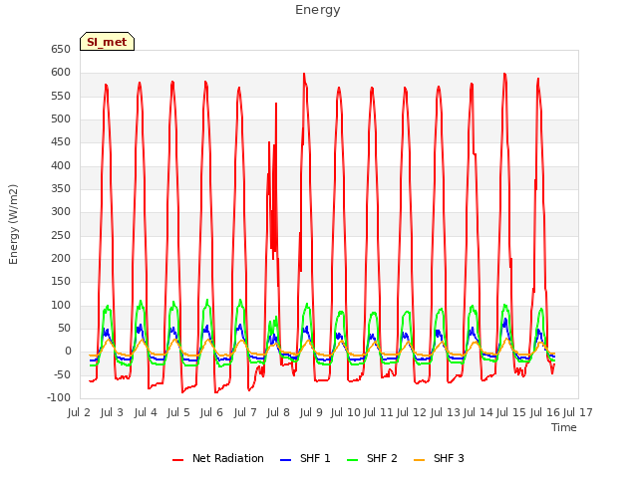Click the 250 y-axis value

(x=61, y=236)
